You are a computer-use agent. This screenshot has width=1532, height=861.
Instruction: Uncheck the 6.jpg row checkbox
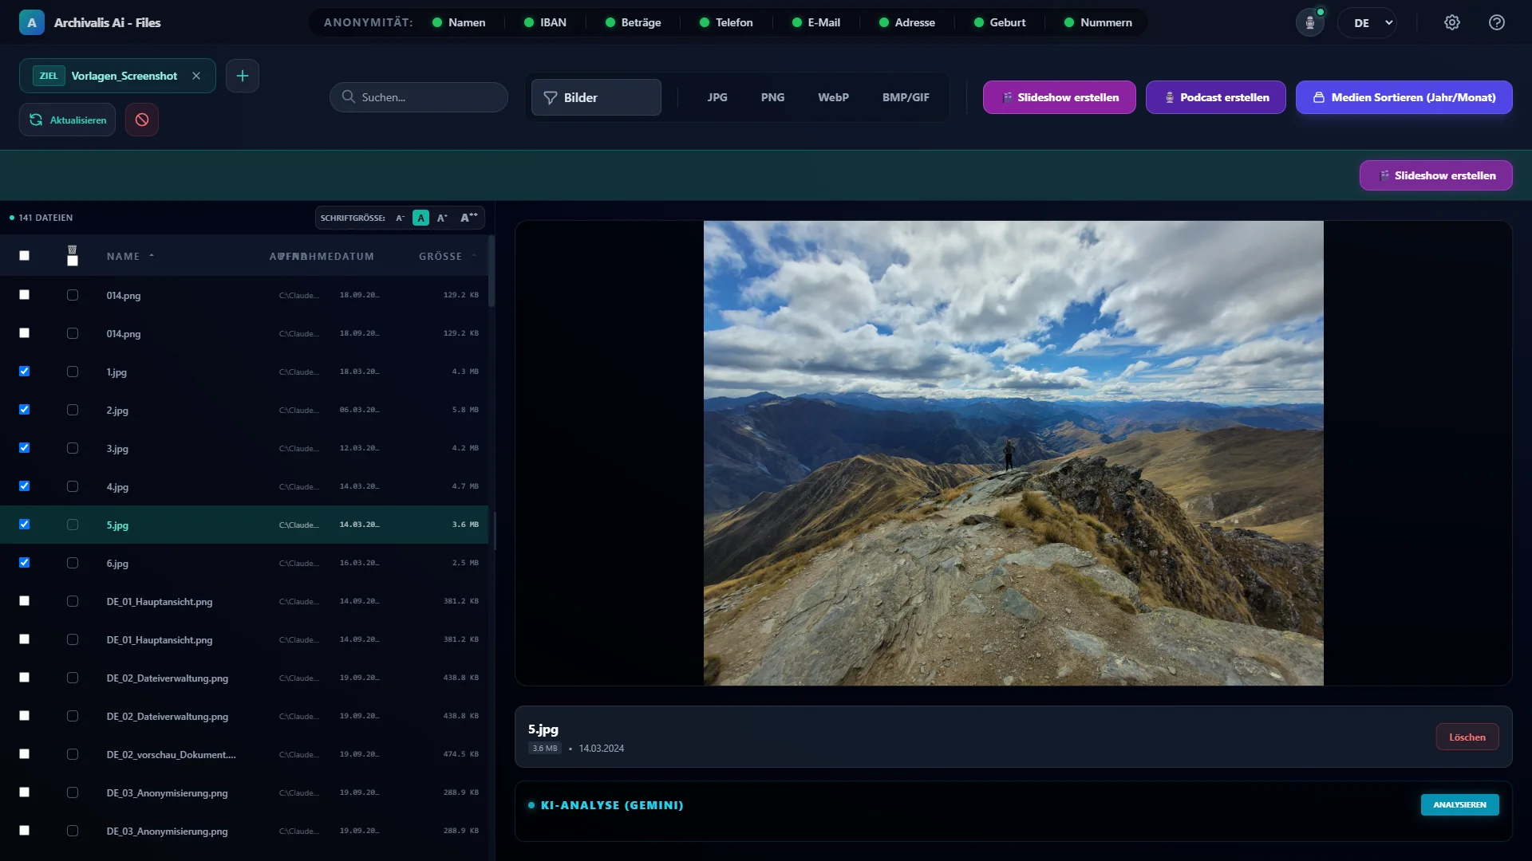point(24,563)
